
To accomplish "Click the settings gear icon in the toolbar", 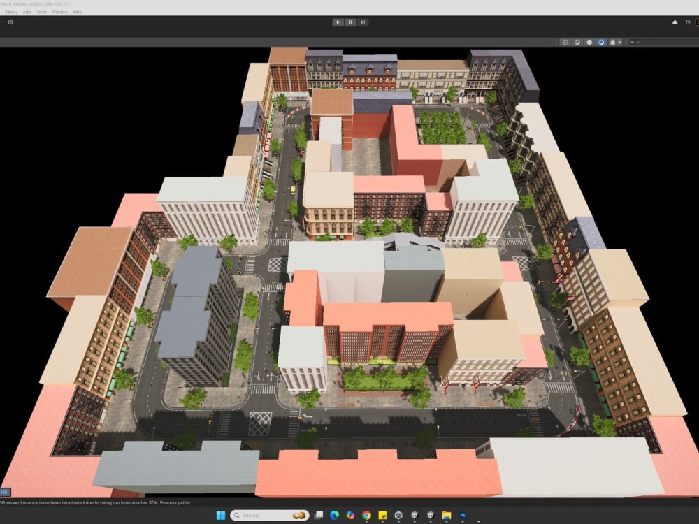I will (10, 22).
